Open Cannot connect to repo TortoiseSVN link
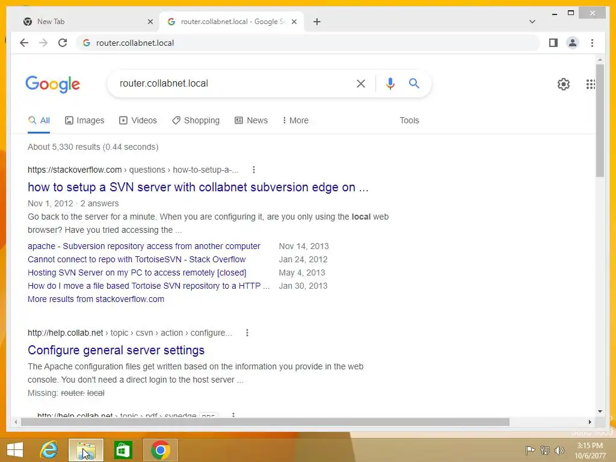This screenshot has height=462, width=616. [137, 260]
